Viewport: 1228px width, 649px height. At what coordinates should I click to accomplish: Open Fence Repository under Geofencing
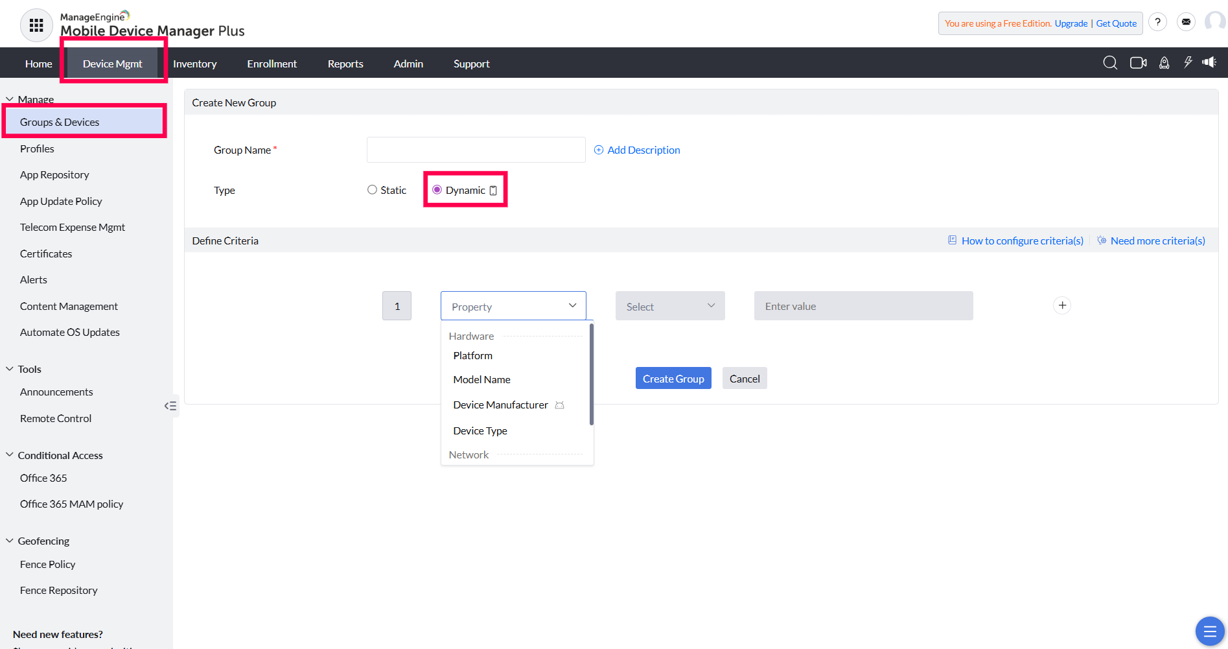pos(59,590)
